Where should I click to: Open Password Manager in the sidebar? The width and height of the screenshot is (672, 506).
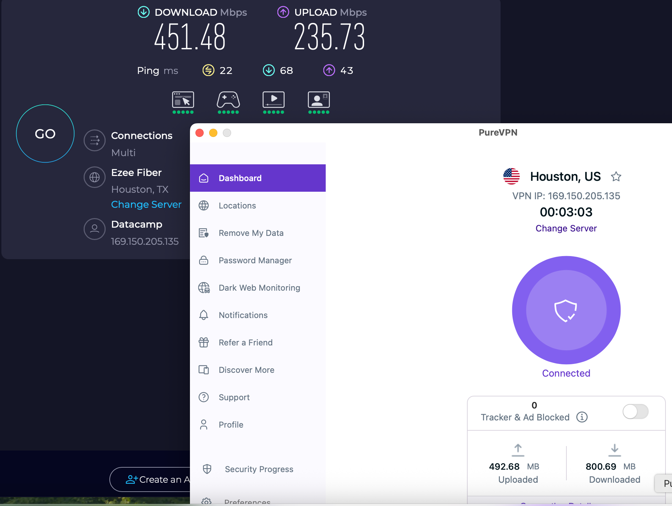coord(258,260)
